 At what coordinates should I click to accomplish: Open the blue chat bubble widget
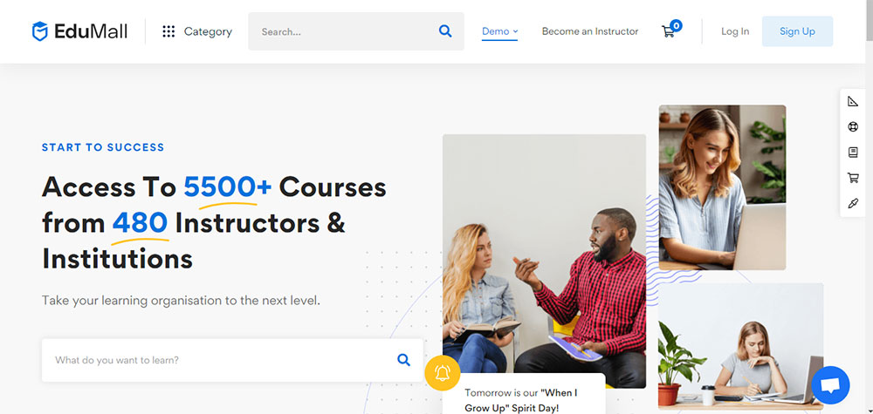(x=830, y=385)
